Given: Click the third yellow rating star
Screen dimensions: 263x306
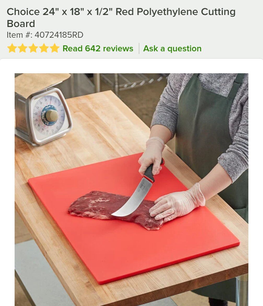Looking at the screenshot, I should click(33, 48).
